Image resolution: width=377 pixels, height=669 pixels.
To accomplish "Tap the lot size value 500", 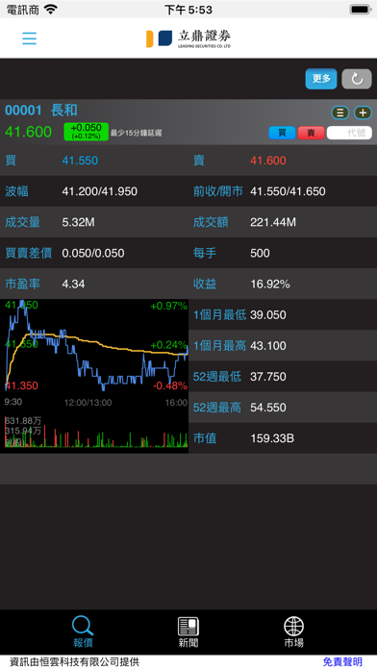I will tap(260, 253).
